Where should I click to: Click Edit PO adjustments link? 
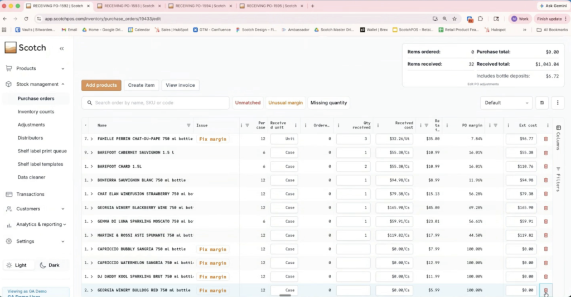click(x=483, y=84)
